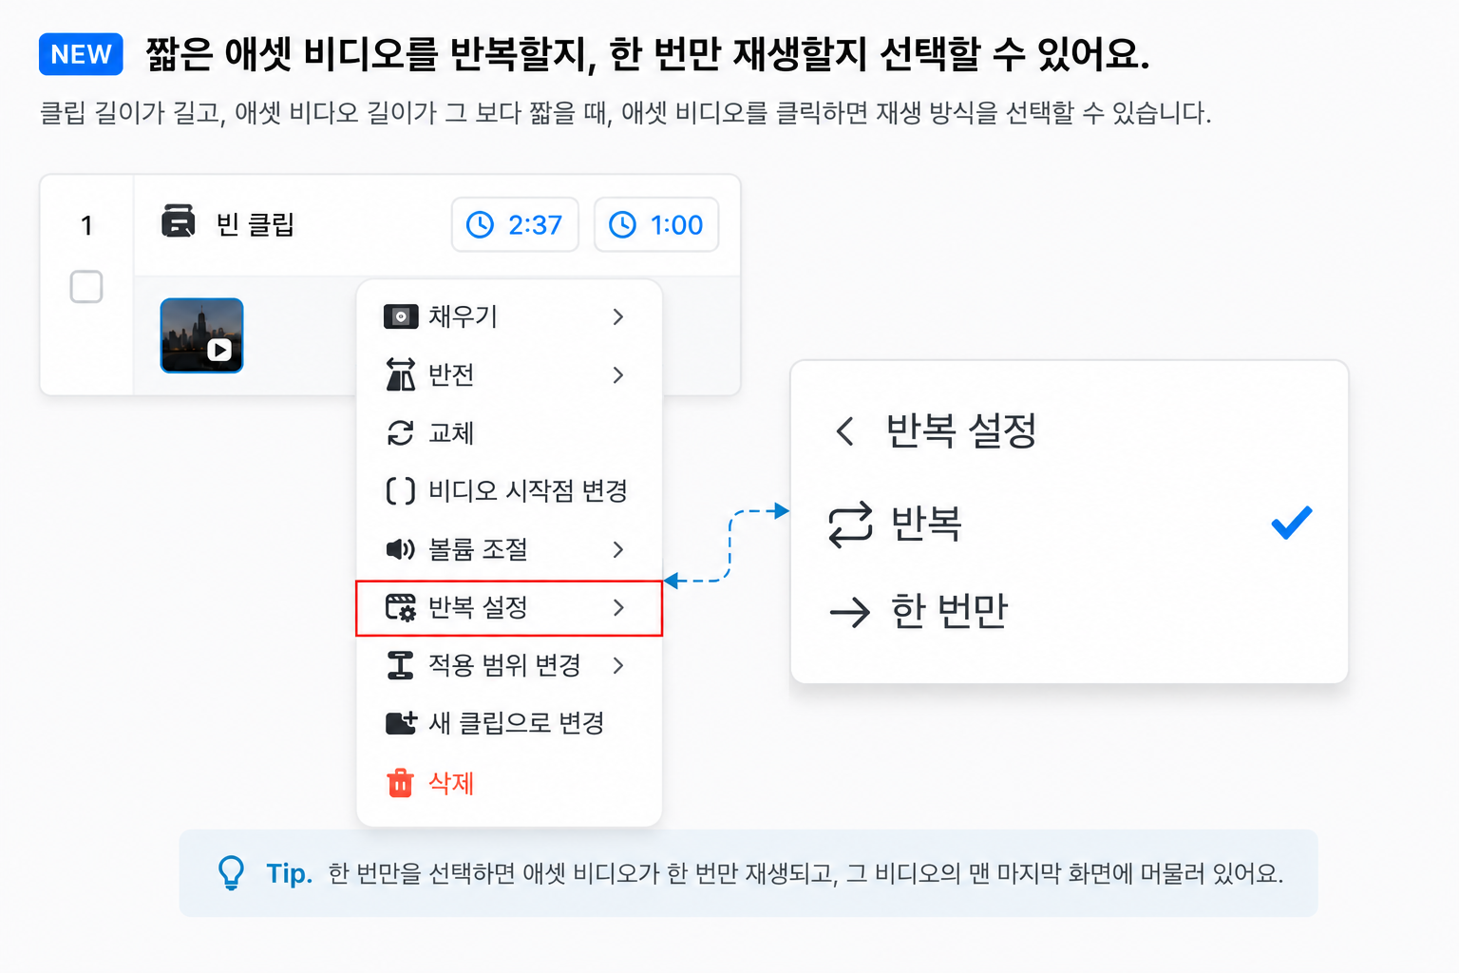1459x973 pixels.
Task: Click the 비디오 시작점 변경 bracket icon
Action: click(401, 490)
